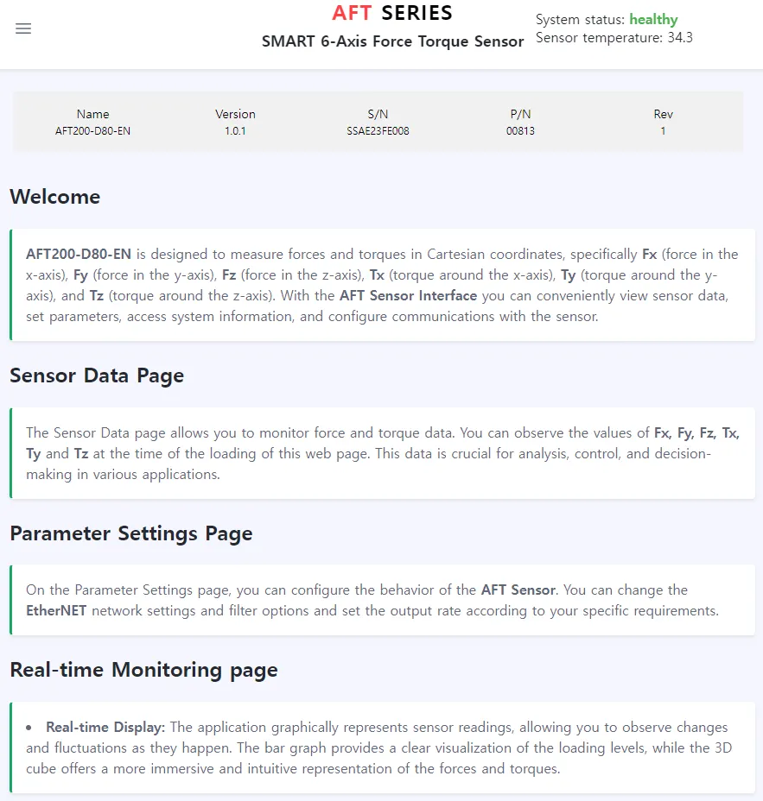Viewport: 763px width, 801px height.
Task: Click the Sensor Data Page heading
Action: (97, 375)
